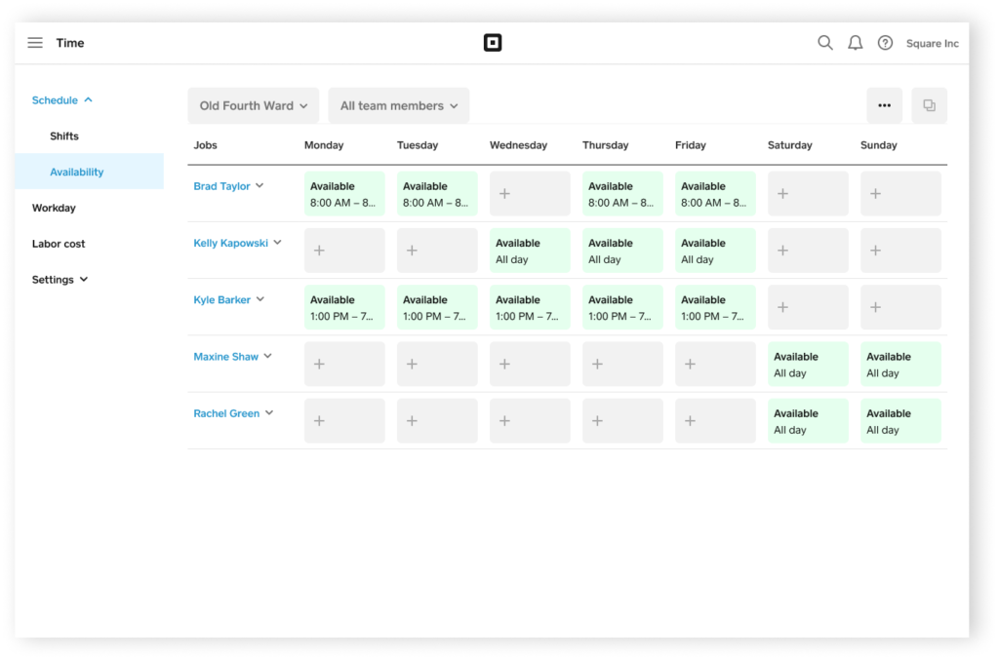Add availability for Brad Taylor on Wednesday
The image size is (999, 660).
(530, 194)
